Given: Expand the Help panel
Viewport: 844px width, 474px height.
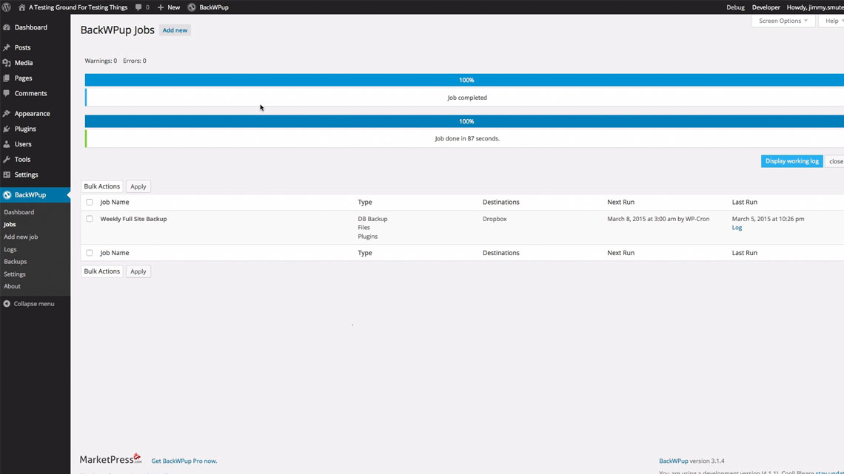Looking at the screenshot, I should [x=832, y=21].
